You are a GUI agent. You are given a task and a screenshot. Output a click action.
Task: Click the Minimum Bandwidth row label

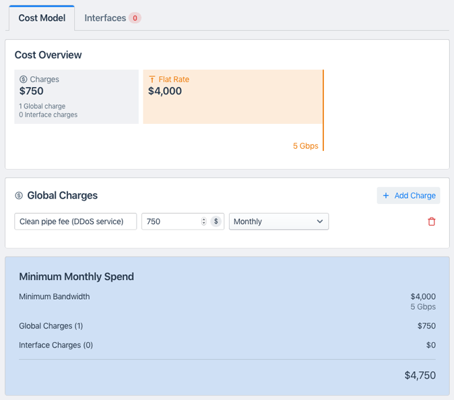[55, 297]
